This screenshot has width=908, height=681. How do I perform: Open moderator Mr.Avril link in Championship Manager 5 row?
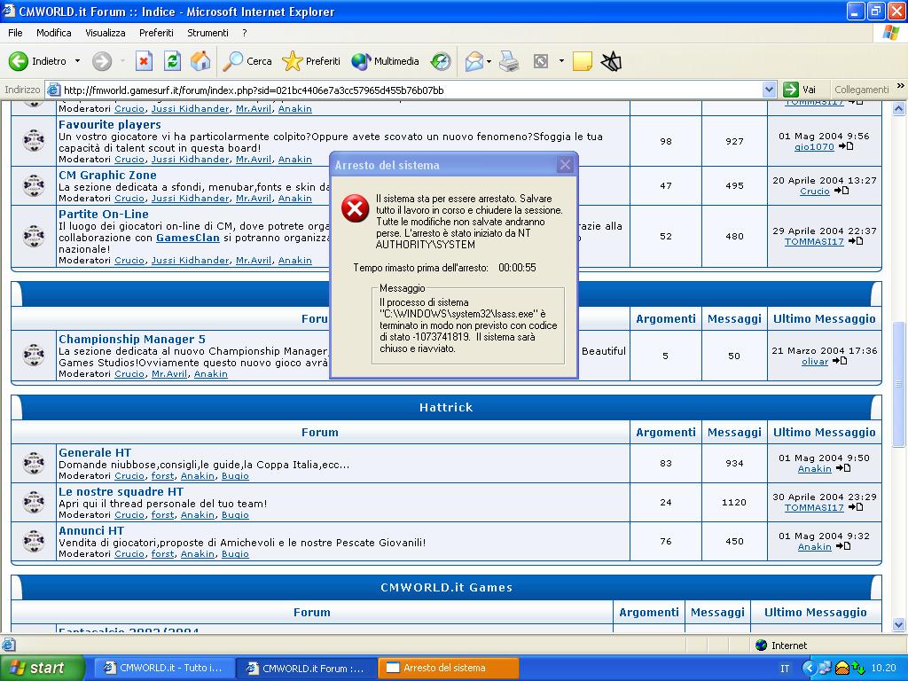coord(169,374)
